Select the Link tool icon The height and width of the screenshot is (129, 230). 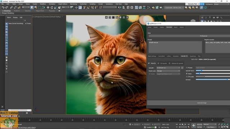11,8
